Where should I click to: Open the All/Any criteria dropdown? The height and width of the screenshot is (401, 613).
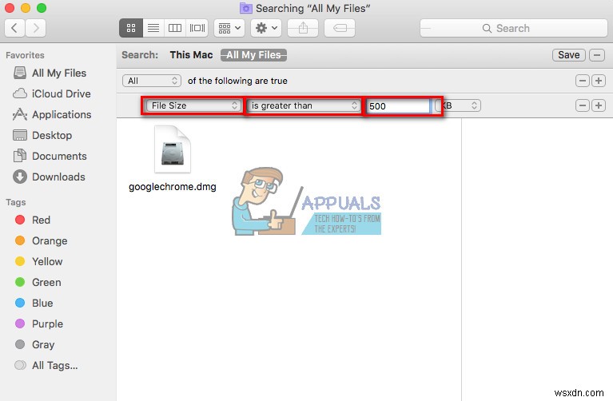[x=152, y=81]
